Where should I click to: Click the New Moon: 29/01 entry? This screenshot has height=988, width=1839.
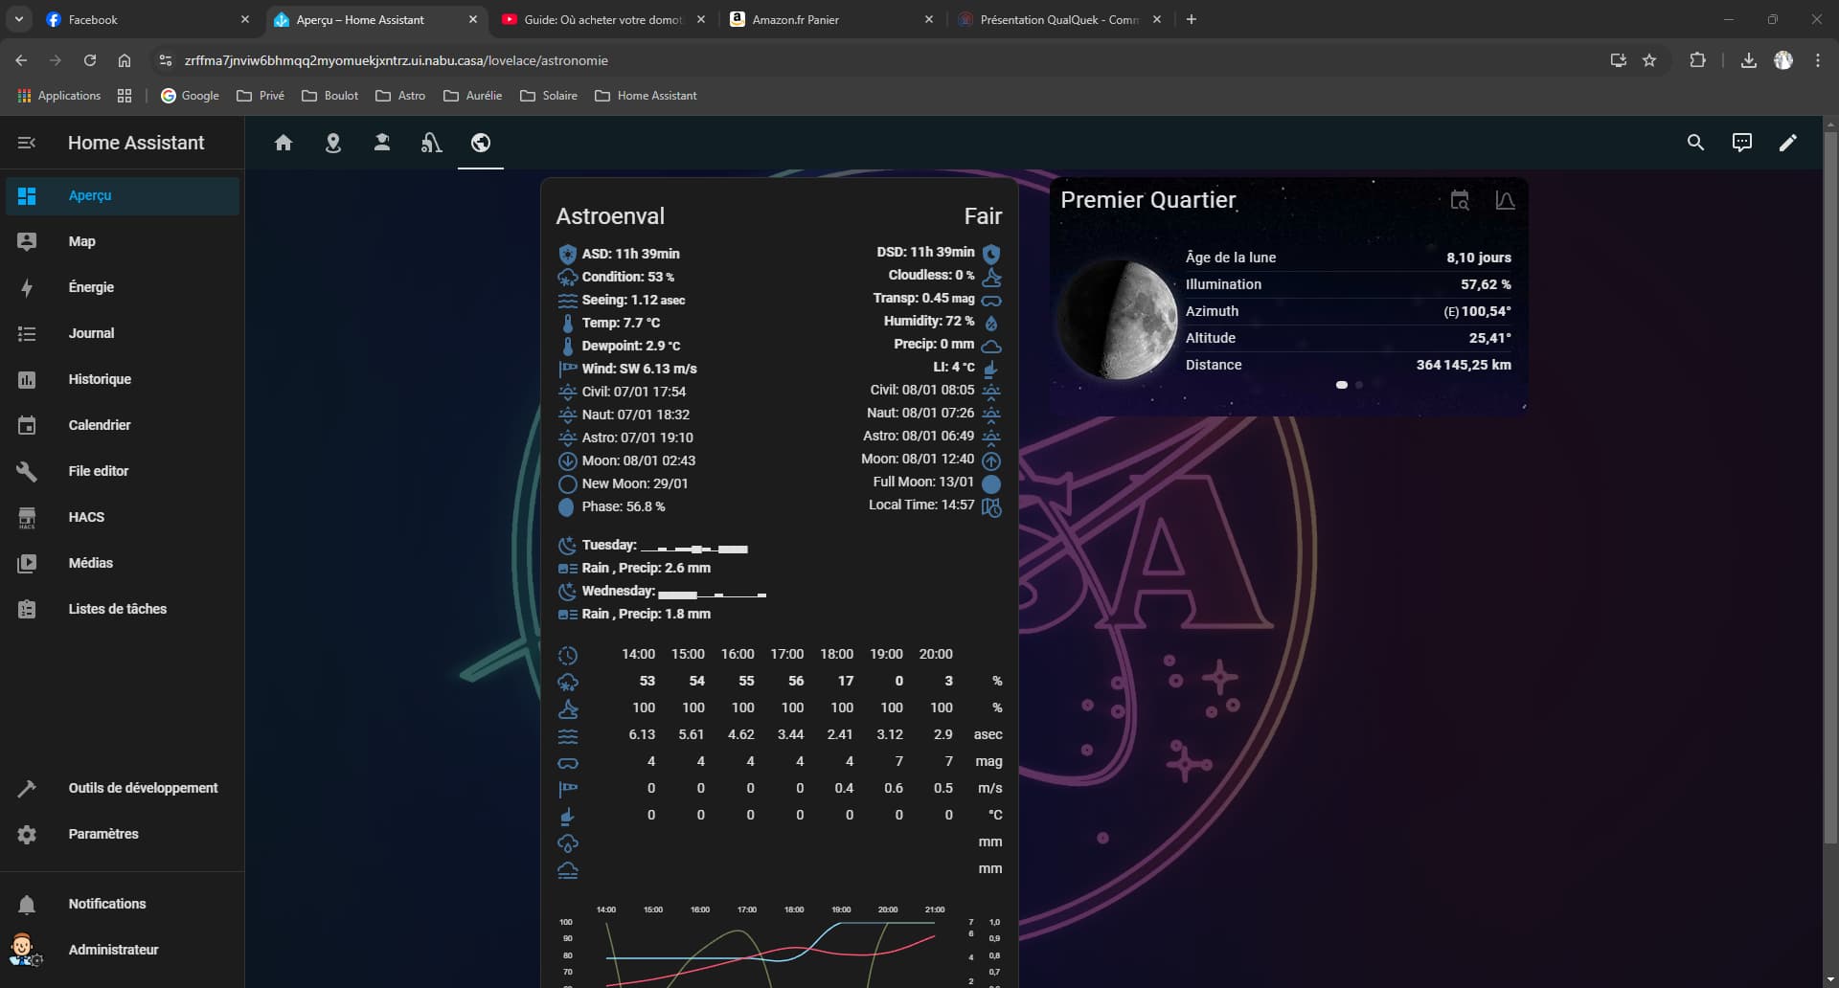tap(634, 483)
